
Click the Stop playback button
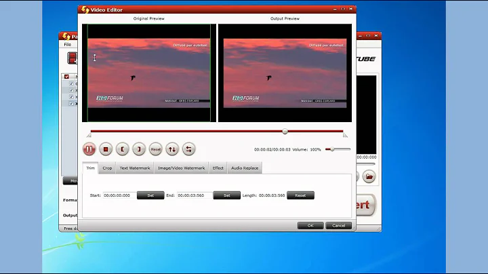(106, 149)
